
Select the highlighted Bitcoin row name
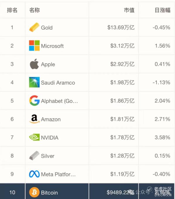tap(49, 193)
